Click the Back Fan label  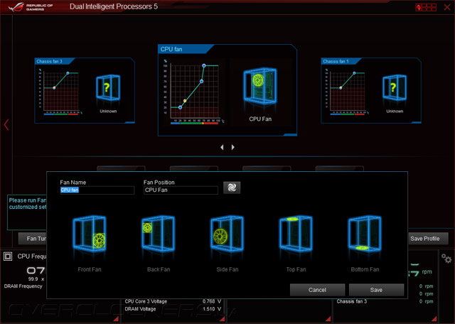pyautogui.click(x=159, y=269)
